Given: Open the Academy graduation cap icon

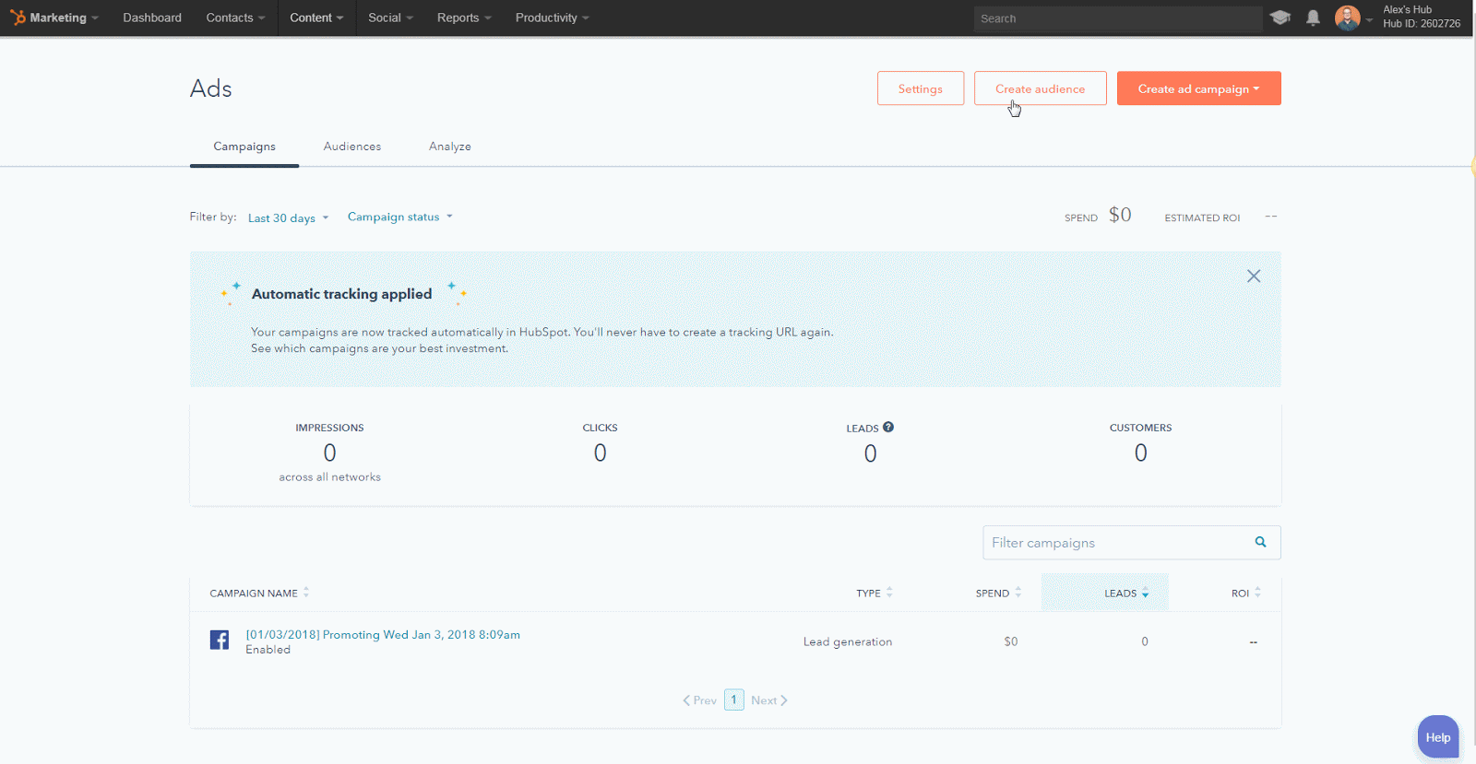Looking at the screenshot, I should pos(1280,18).
